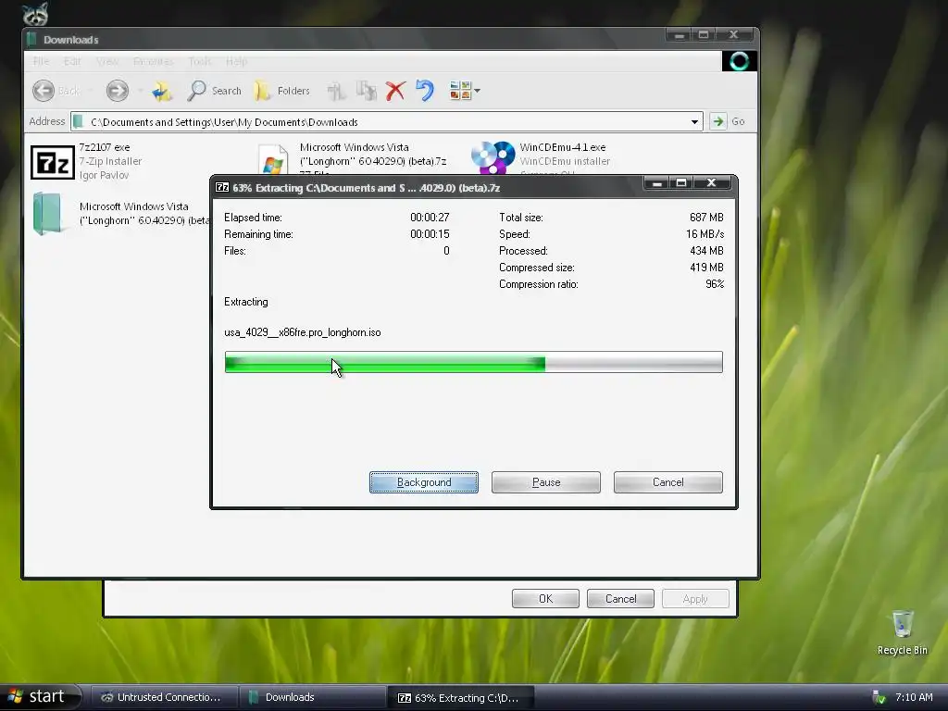The image size is (948, 711).
Task: Click the extracting file name usa_4029__x86fre.pro_longhorn.iso
Action: click(303, 332)
